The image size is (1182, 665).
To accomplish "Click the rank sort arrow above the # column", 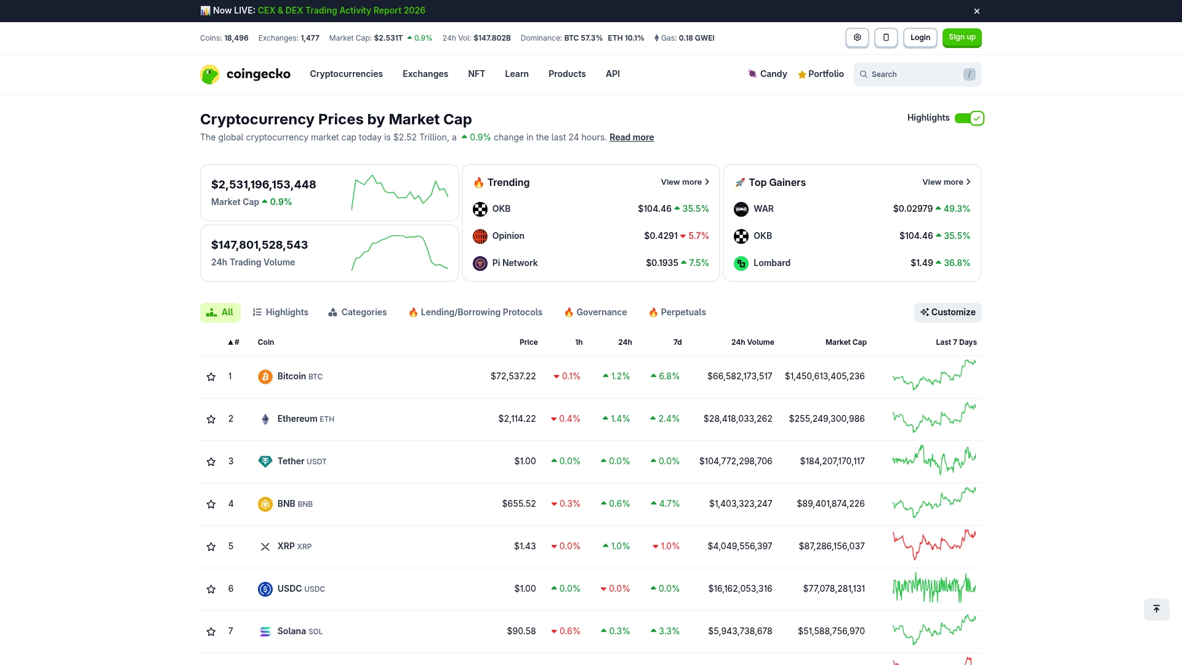I will [x=228, y=342].
